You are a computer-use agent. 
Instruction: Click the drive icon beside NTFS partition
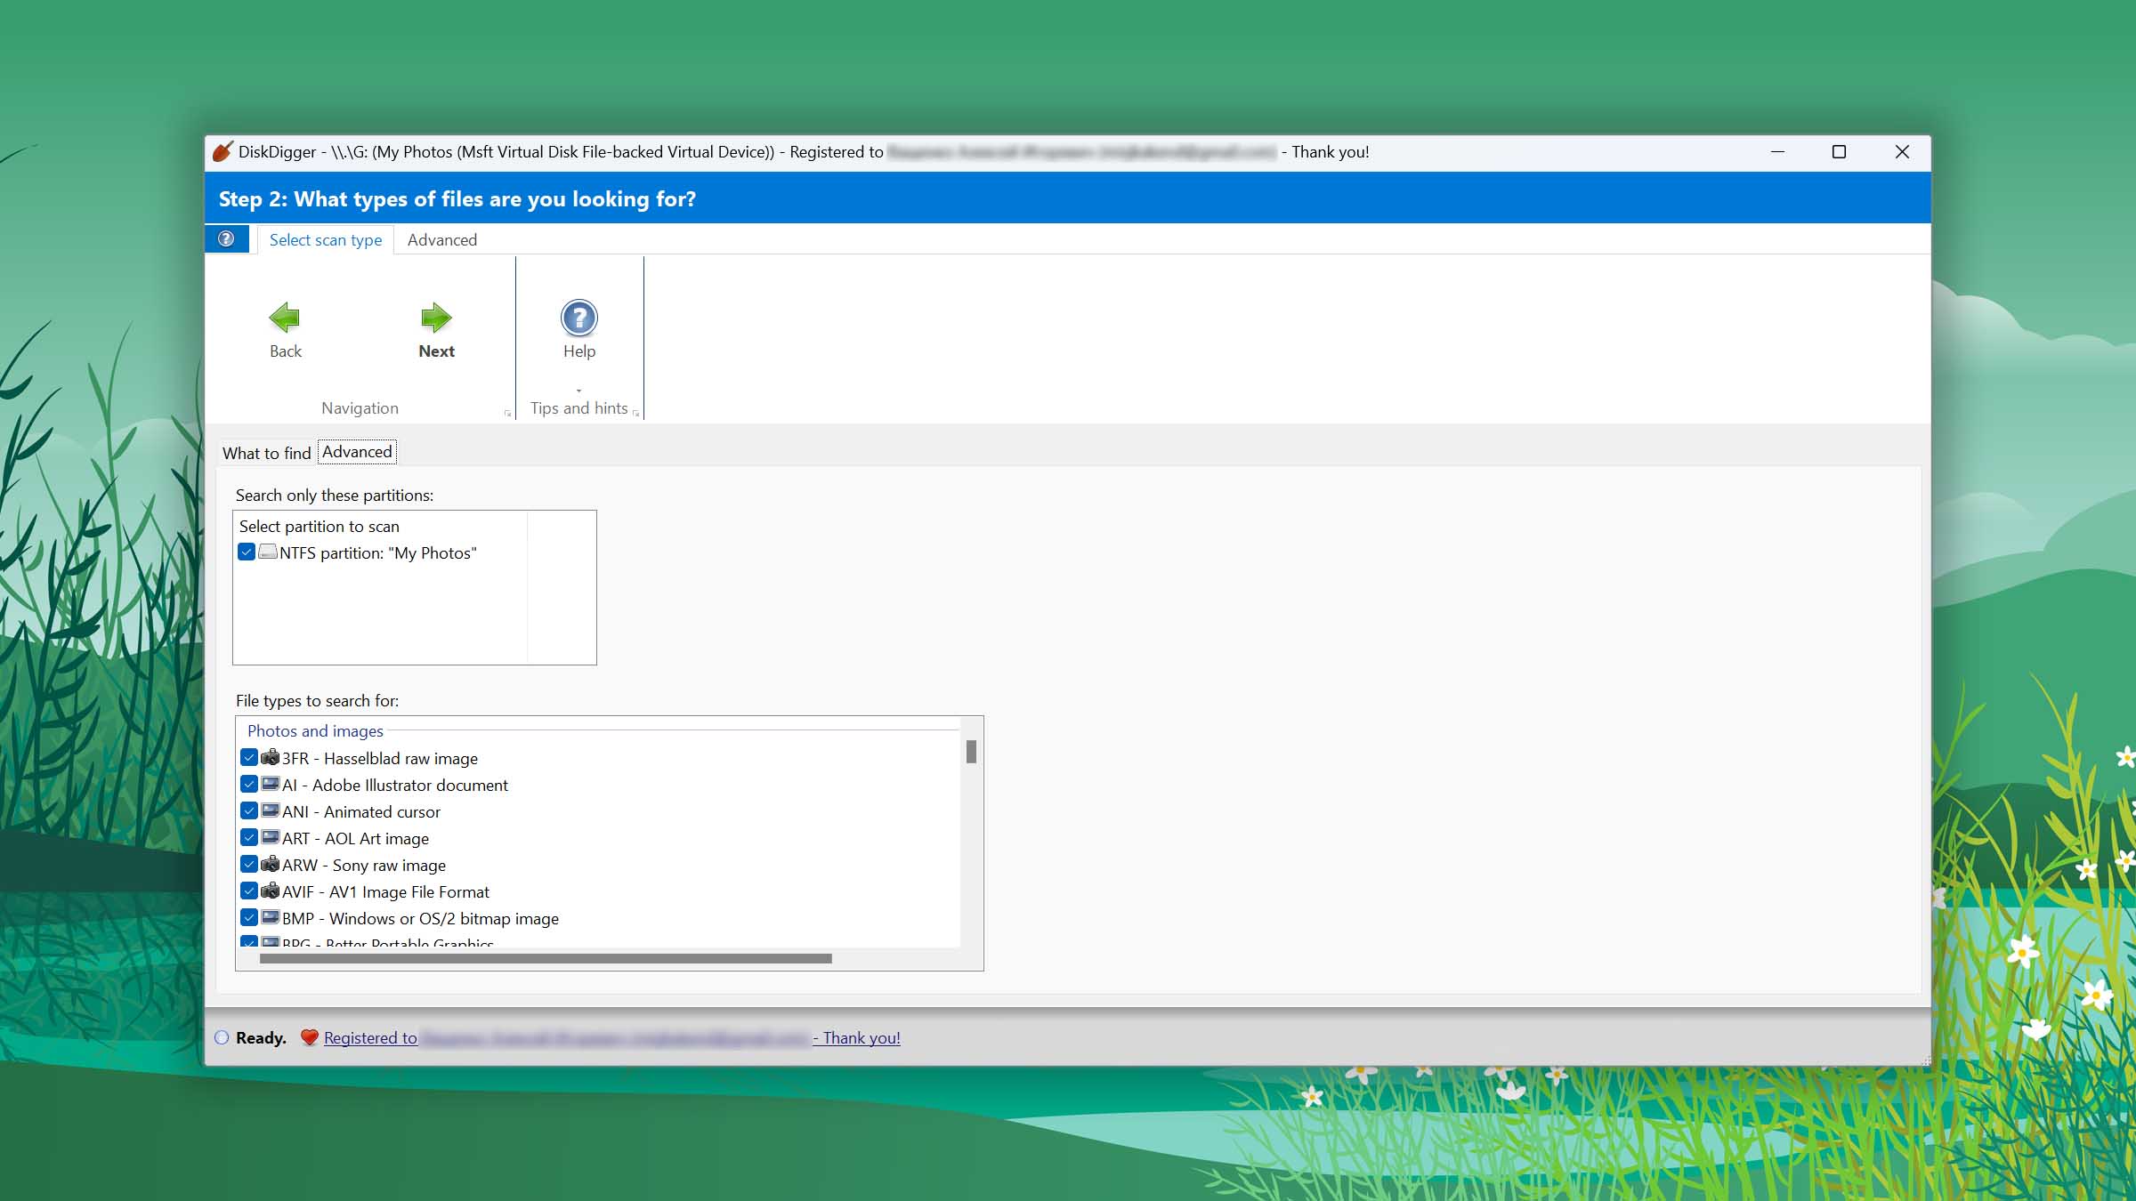[268, 552]
